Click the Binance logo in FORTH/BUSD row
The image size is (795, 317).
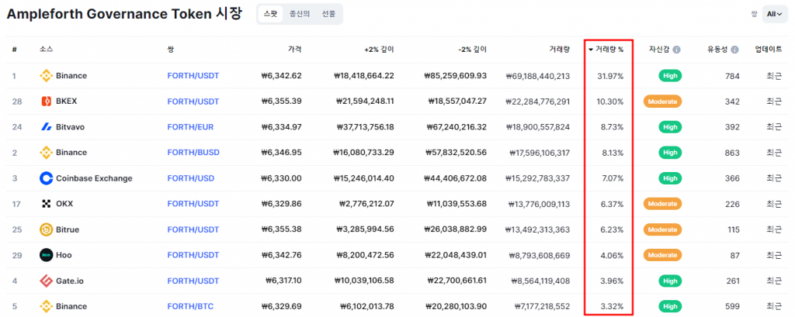[x=46, y=153]
